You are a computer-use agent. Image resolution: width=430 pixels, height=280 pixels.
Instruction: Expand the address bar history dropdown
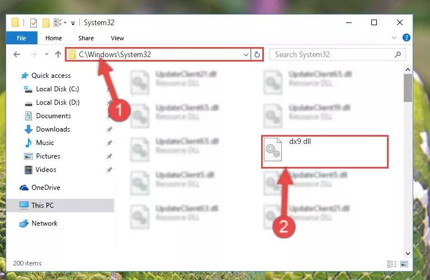(245, 55)
